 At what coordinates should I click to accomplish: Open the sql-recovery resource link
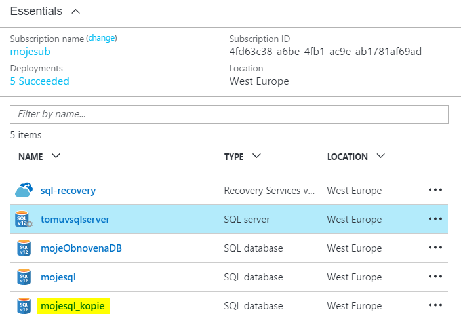click(68, 191)
